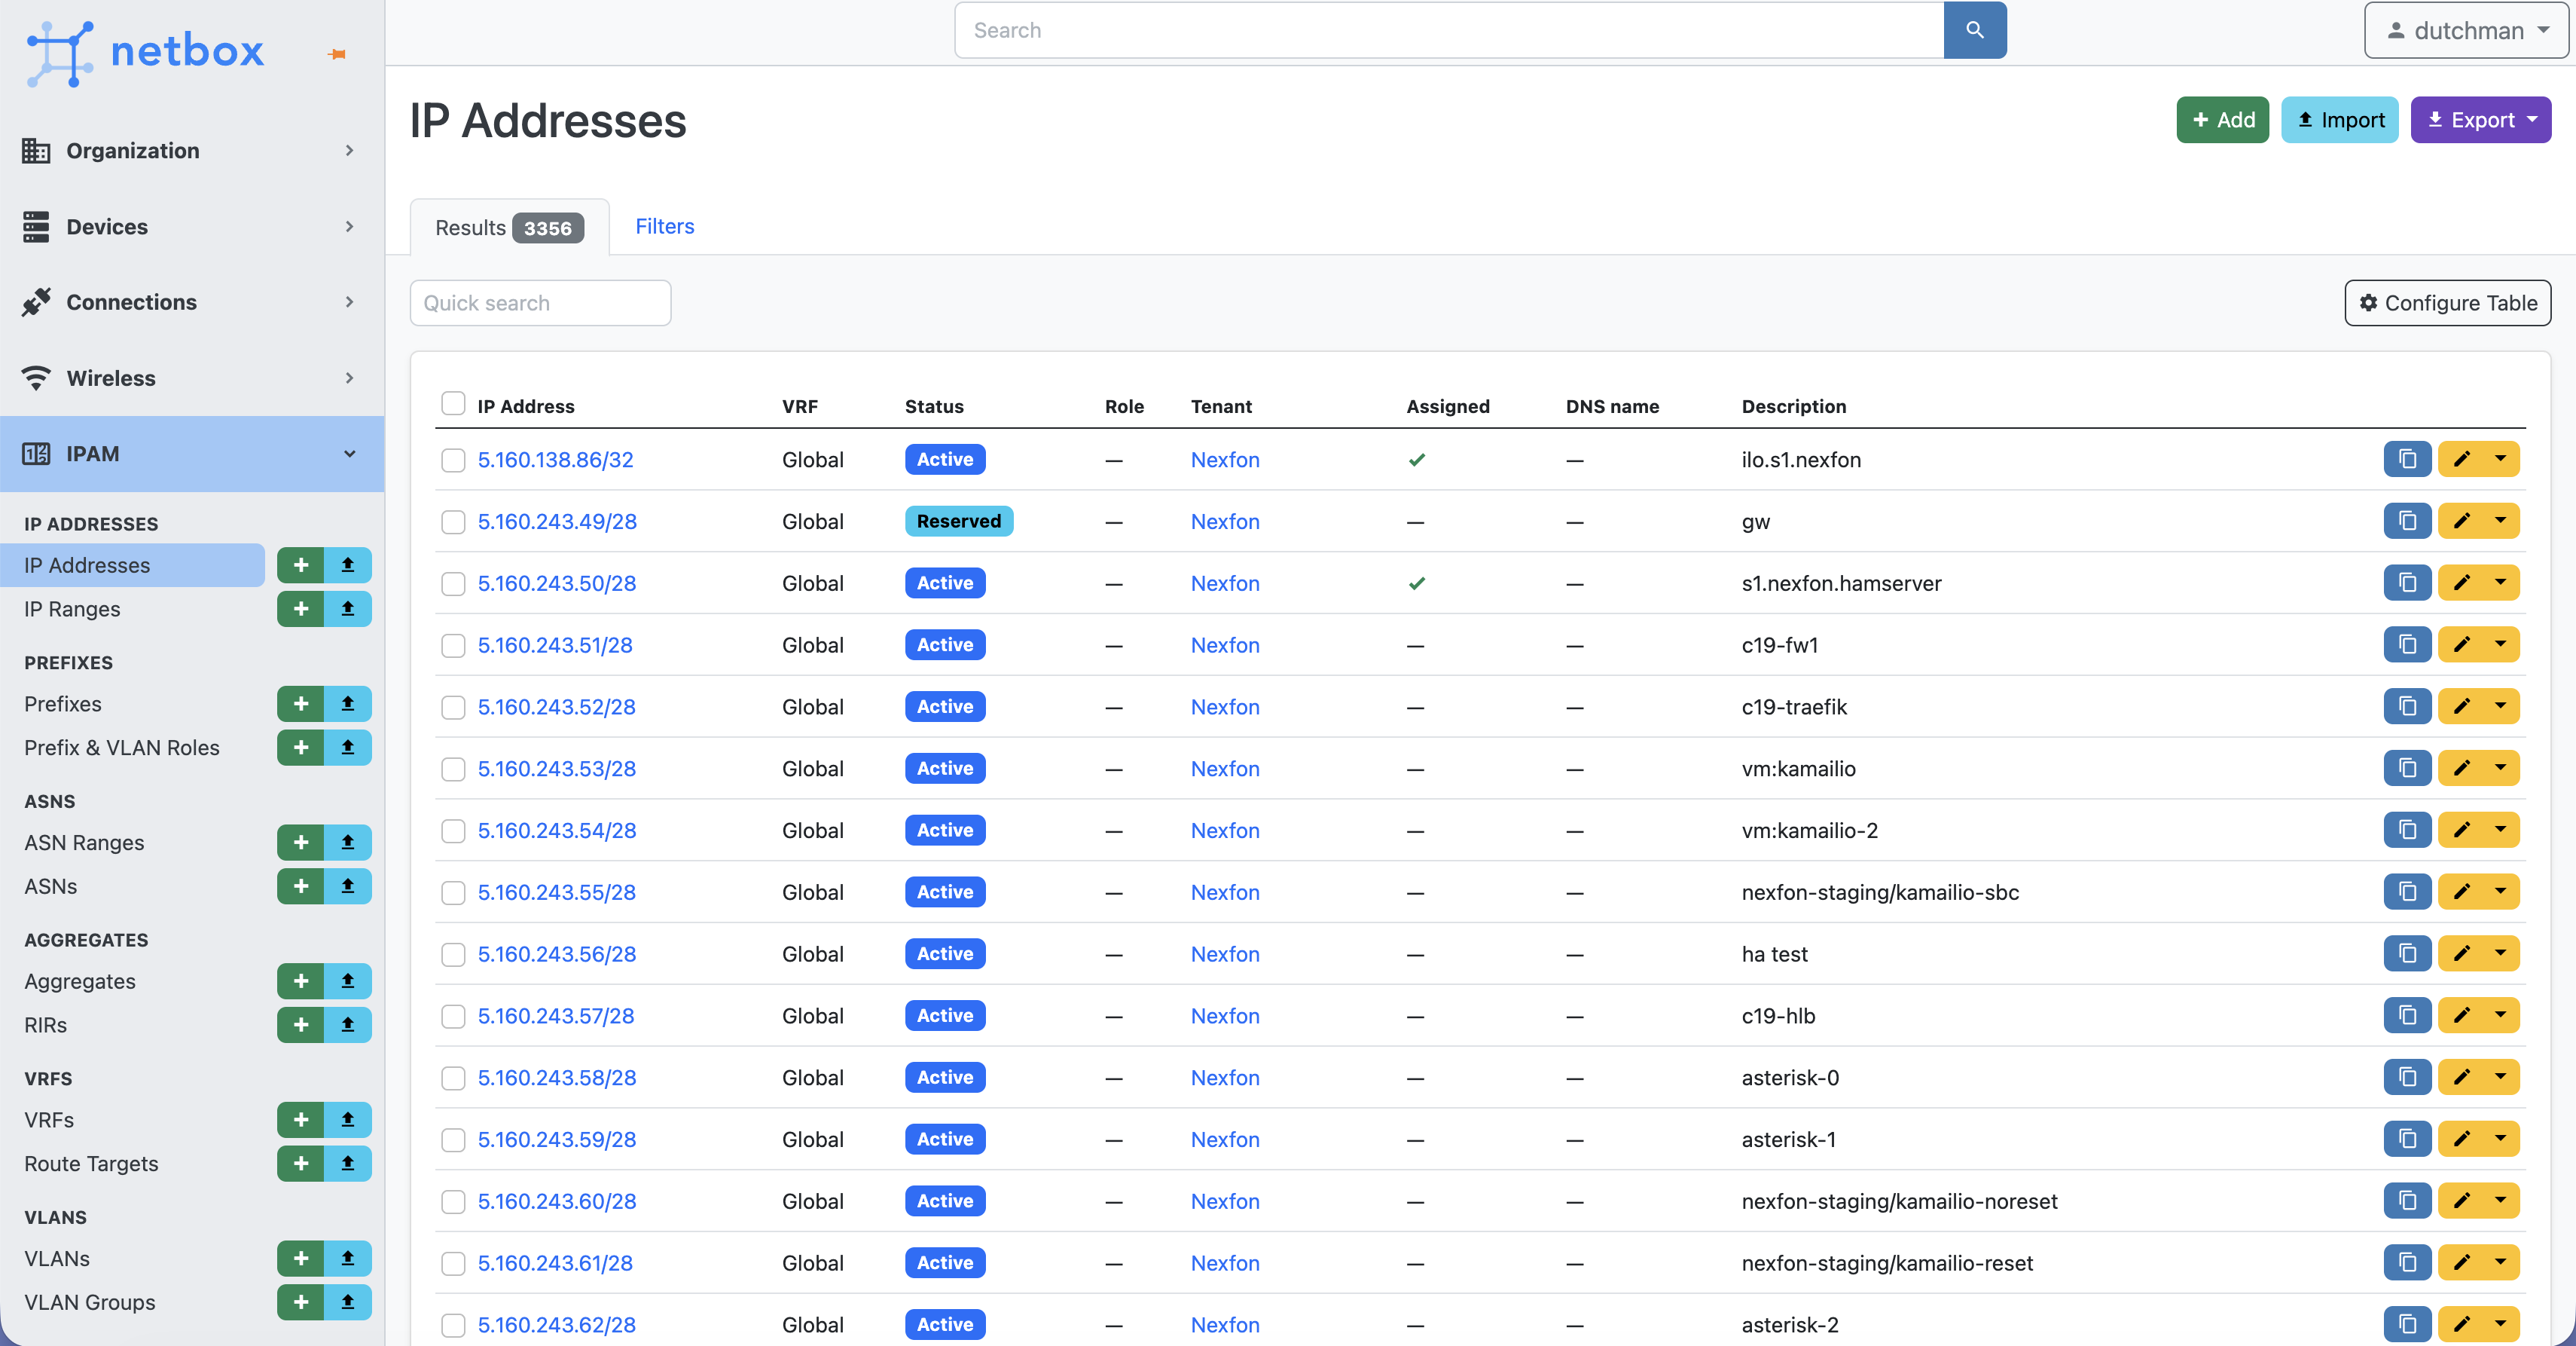Image resolution: width=2576 pixels, height=1346 pixels.
Task: Edit the c19-traefik row with pencil icon
Action: click(x=2461, y=706)
